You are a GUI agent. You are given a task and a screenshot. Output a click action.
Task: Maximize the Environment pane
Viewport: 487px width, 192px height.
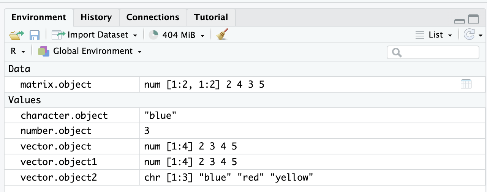(x=473, y=19)
